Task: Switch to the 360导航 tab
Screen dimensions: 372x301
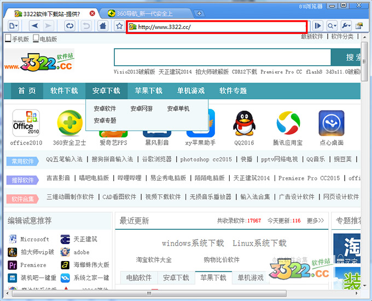Action: pyautogui.click(x=144, y=14)
